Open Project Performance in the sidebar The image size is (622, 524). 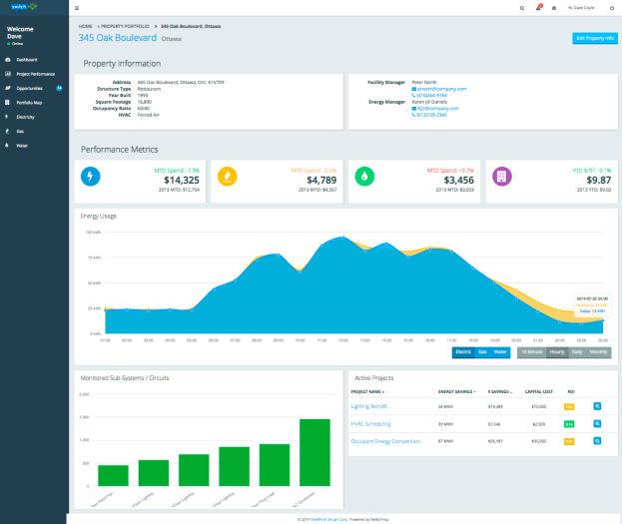[x=35, y=74]
